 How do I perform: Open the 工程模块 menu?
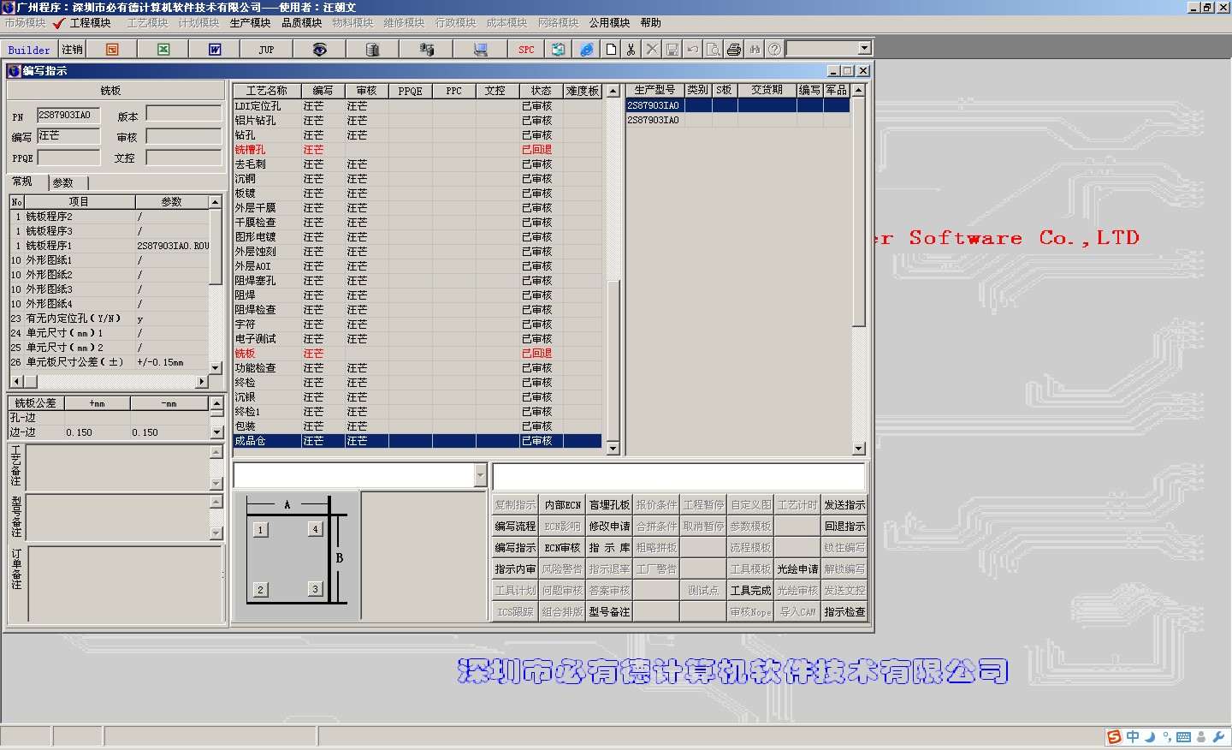90,23
